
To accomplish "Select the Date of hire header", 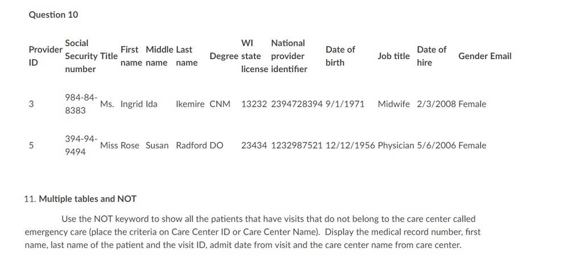I will (432, 56).
